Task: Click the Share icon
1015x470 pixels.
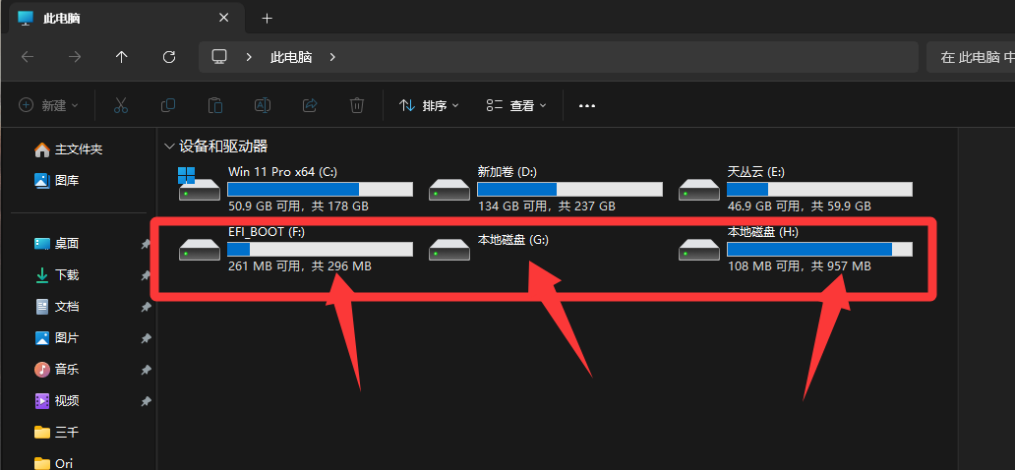Action: (x=310, y=105)
